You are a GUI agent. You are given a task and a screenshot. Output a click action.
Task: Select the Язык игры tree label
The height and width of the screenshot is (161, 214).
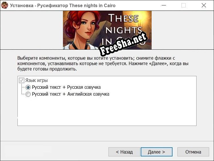pyautogui.click(x=36, y=80)
